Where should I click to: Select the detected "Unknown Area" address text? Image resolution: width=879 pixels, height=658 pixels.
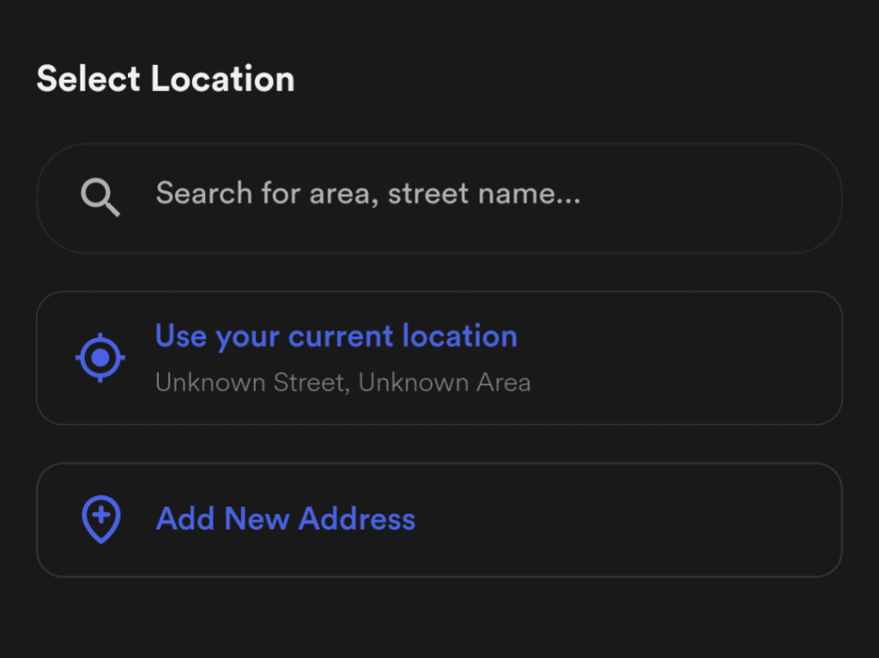pyautogui.click(x=444, y=382)
